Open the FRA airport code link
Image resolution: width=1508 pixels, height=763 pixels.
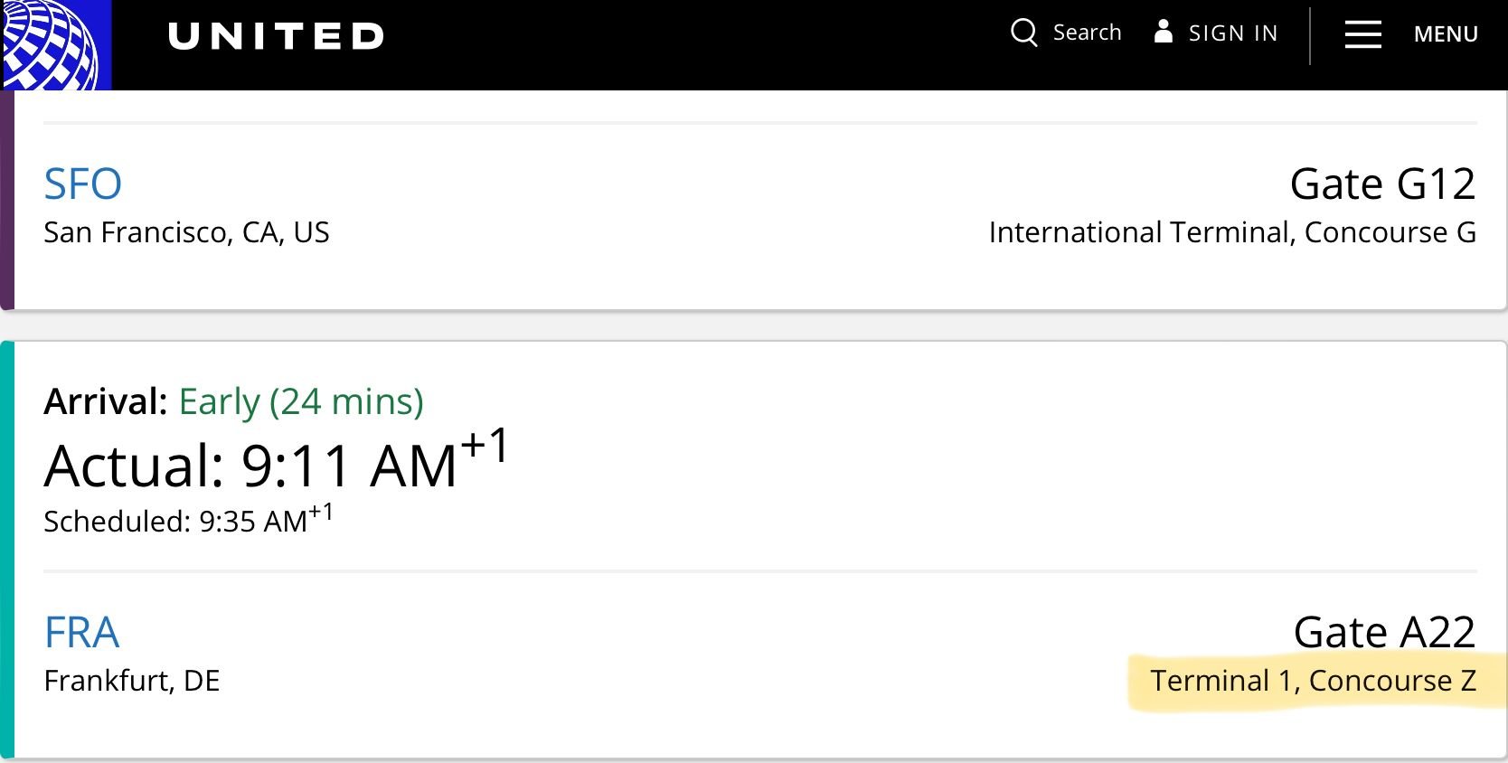click(x=81, y=633)
